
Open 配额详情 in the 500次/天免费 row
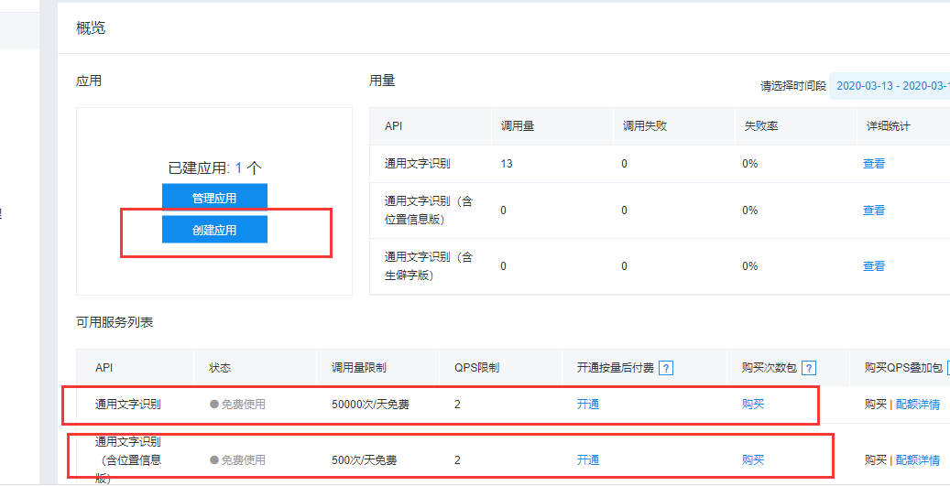click(x=918, y=460)
